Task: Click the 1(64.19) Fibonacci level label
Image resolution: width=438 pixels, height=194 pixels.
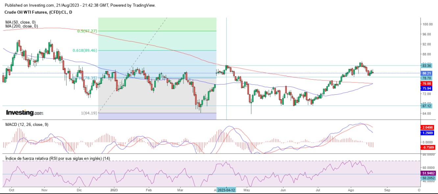Action: [x=89, y=113]
